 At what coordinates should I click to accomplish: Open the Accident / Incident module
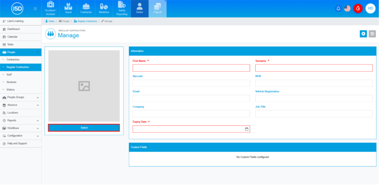pos(50,8)
